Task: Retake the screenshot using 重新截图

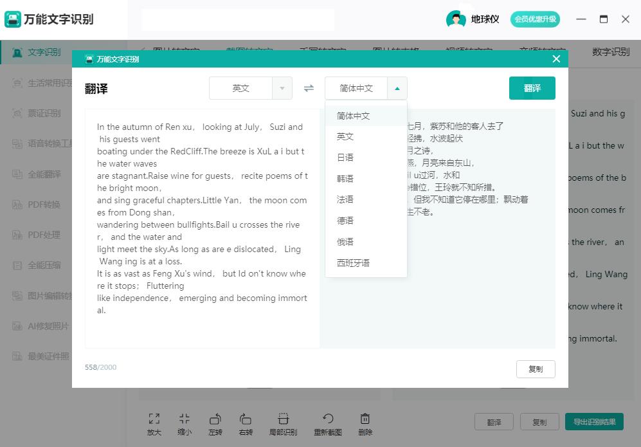Action: (x=328, y=423)
